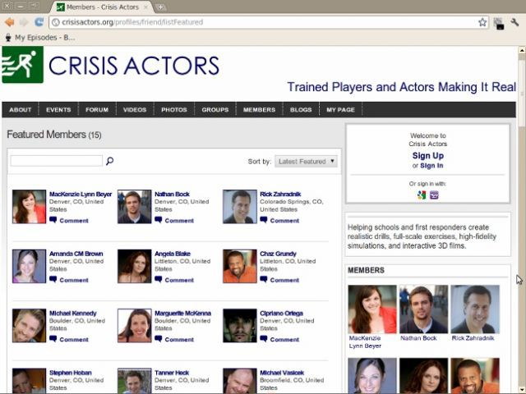Open Marguerite McKenna's profile name link

(182, 314)
